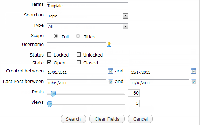The width and height of the screenshot is (200, 125).
Task: Click the Username text field
Action: [x=76, y=46]
